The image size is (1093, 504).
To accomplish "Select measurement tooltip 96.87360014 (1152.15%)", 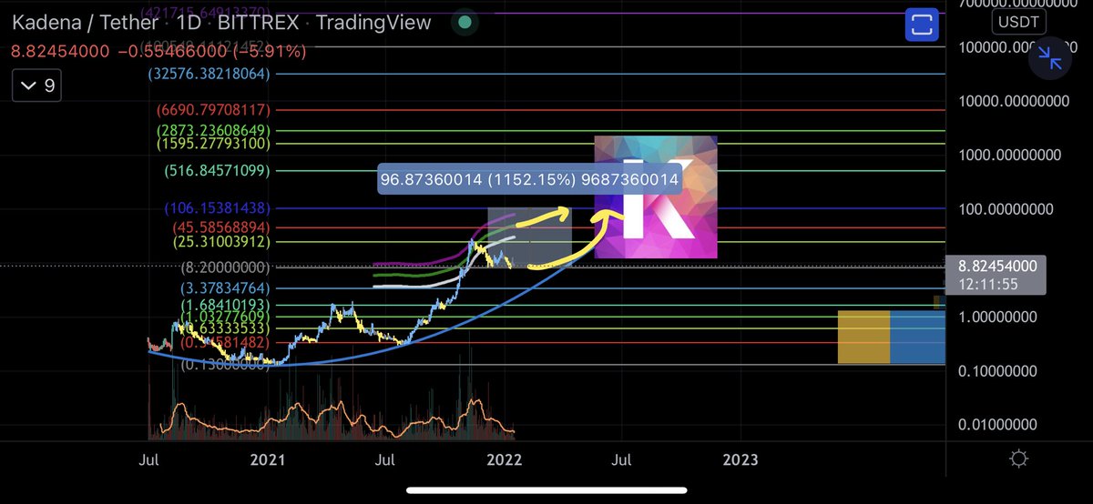I will tap(530, 180).
